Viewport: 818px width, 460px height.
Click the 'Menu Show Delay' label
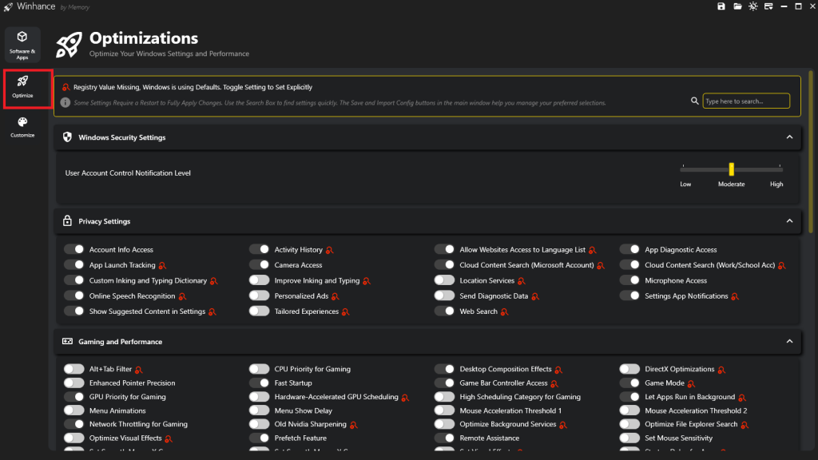click(x=303, y=410)
